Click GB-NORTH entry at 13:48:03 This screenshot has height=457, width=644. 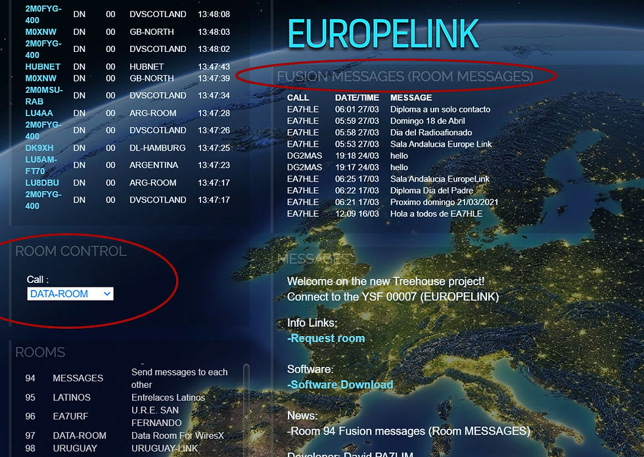tap(152, 32)
